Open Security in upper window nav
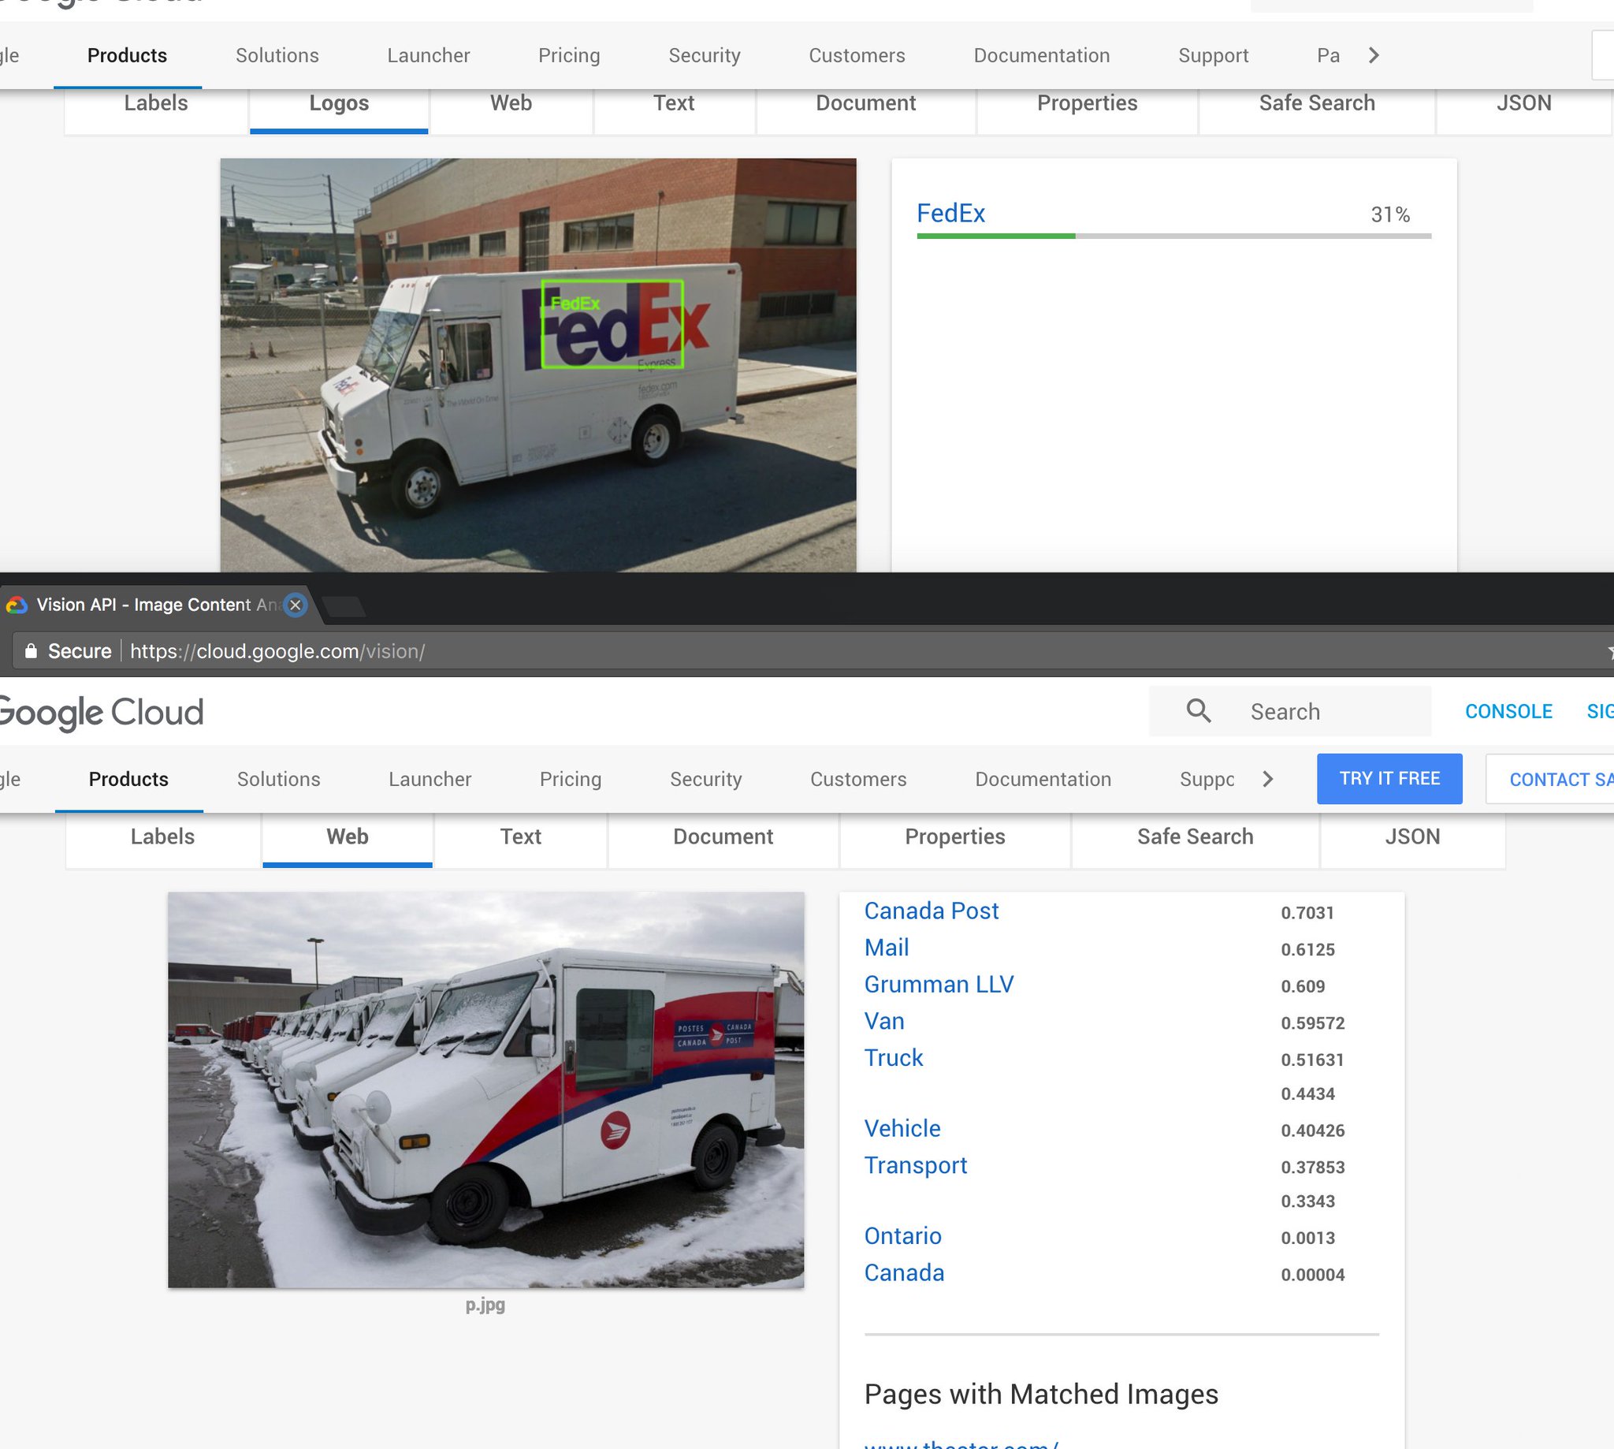 coord(705,55)
